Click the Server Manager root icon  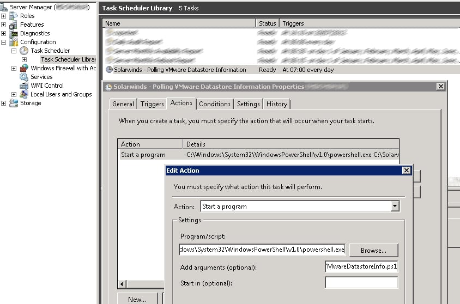[x=4, y=7]
